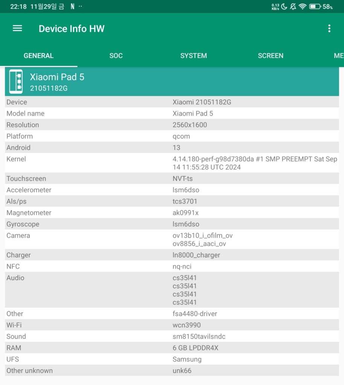This screenshot has height=385, width=344.
Task: Select the 6 GB LPDDR4X value
Action: [x=195, y=348]
